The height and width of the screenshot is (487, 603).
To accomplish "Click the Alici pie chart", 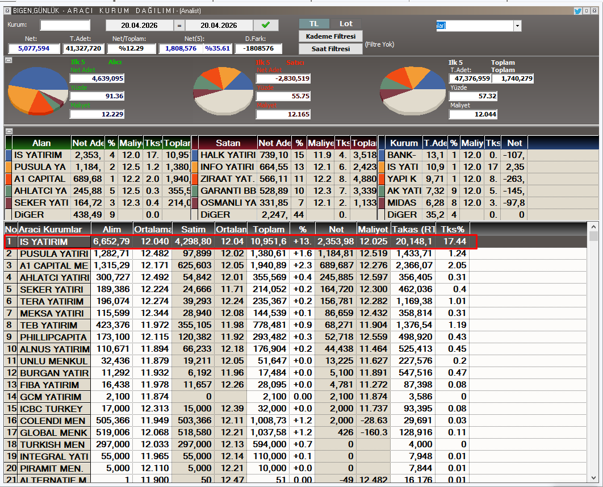I will tap(37, 91).
